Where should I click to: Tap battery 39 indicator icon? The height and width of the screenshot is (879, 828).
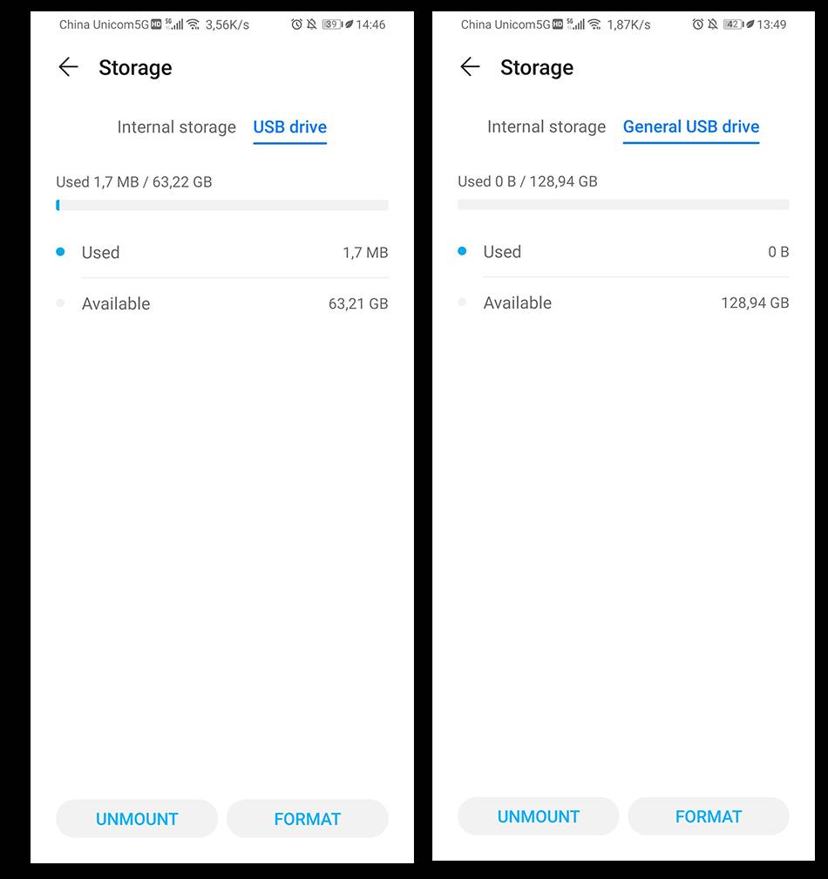pos(332,24)
